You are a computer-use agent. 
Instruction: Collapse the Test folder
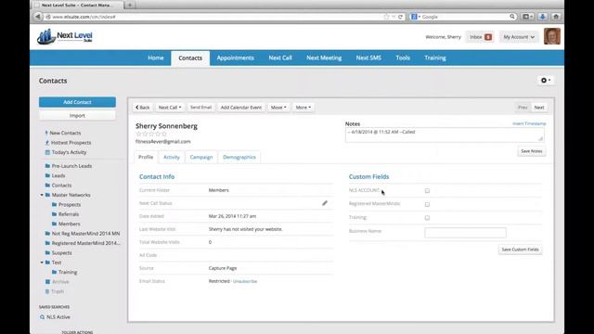[x=42, y=262]
